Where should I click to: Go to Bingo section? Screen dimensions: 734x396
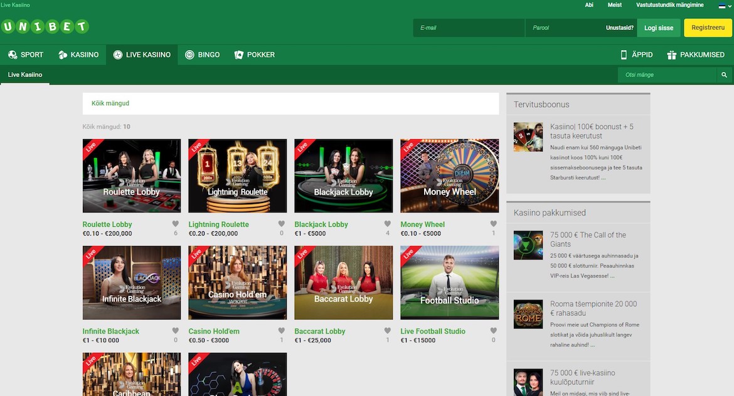tap(202, 55)
